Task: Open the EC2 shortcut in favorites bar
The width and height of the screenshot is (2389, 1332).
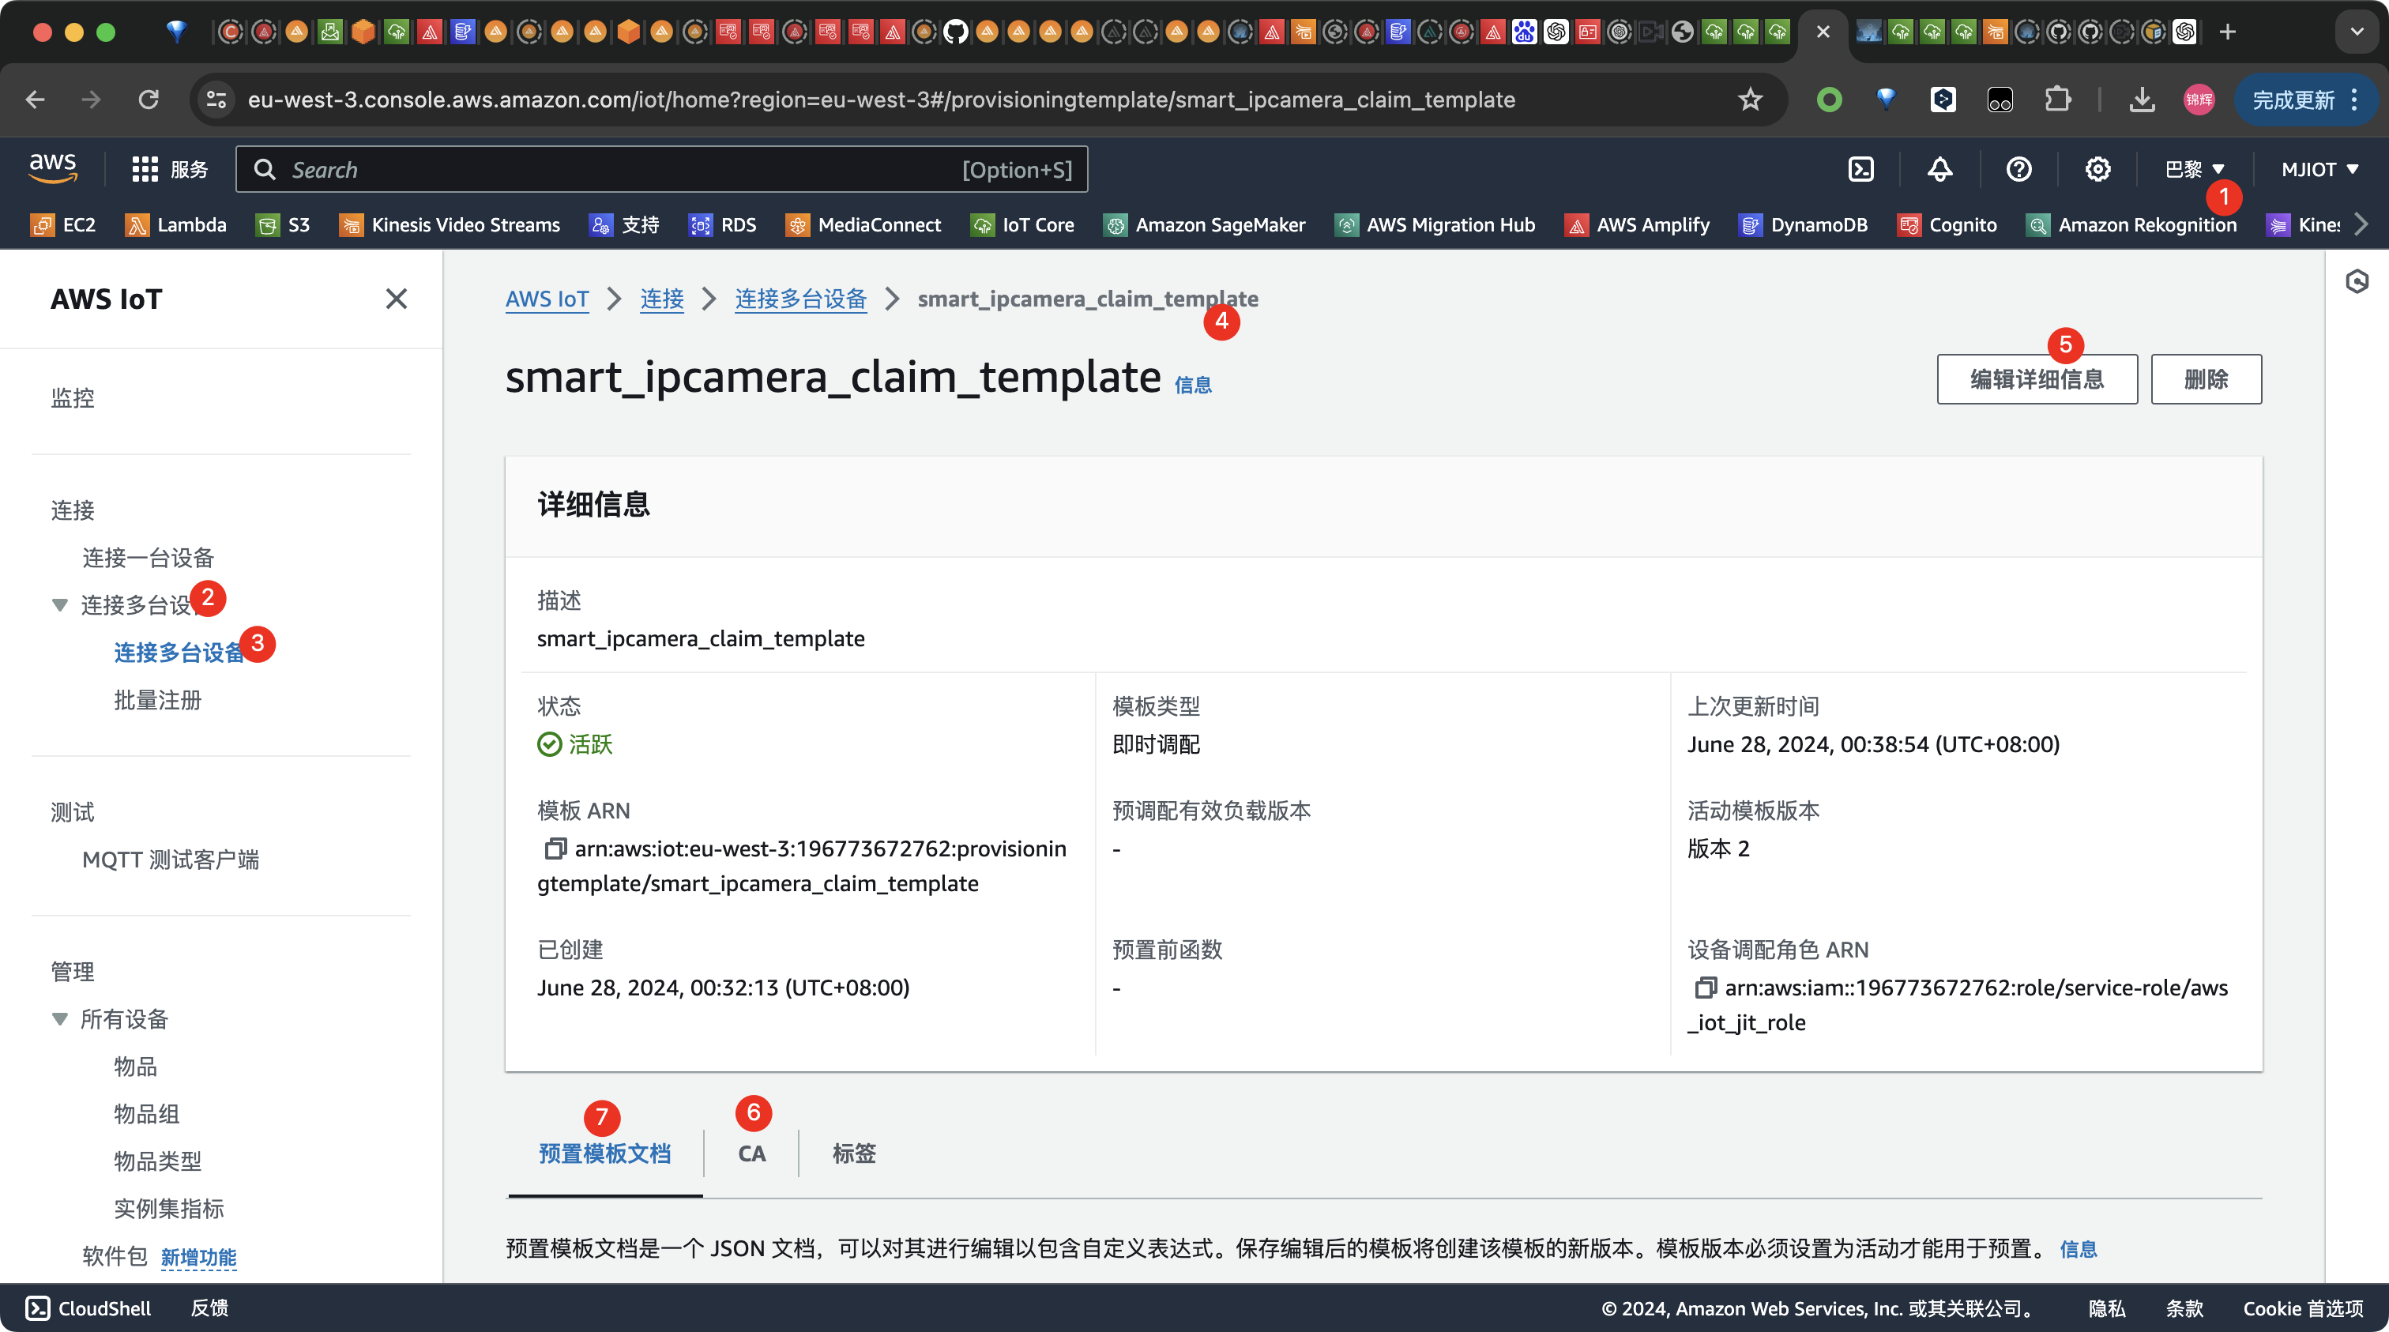Action: click(63, 224)
